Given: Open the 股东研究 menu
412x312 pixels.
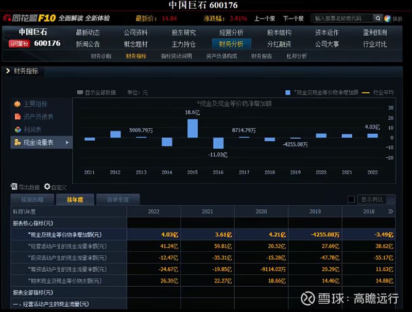Looking at the screenshot, I should coord(183,32).
